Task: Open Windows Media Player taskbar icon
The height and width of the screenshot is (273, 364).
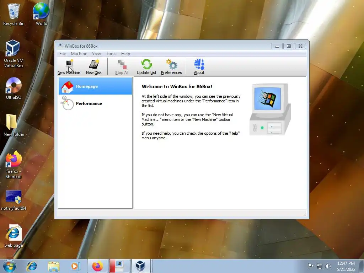Action: (75, 266)
